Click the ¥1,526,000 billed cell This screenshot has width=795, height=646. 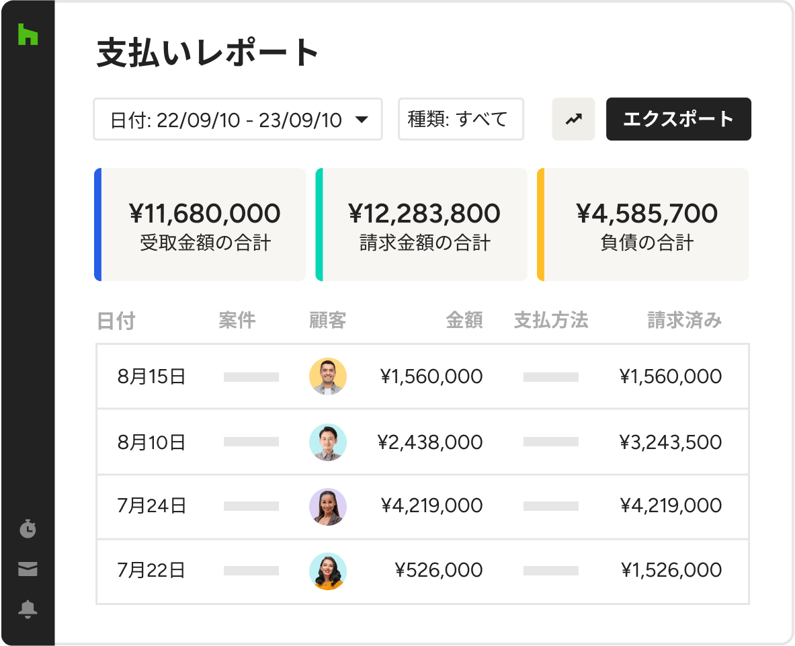coord(671,570)
